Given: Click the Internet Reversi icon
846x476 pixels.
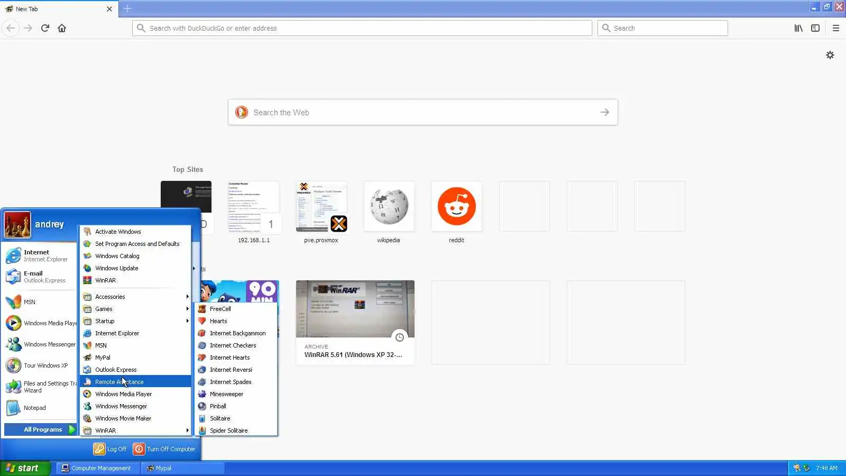Looking at the screenshot, I should (201, 370).
